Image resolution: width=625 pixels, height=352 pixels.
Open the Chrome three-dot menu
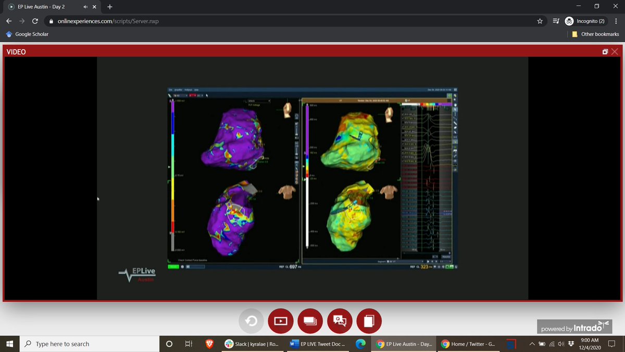point(617,21)
